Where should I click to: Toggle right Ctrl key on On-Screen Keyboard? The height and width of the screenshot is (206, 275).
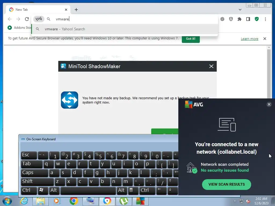click(x=147, y=191)
